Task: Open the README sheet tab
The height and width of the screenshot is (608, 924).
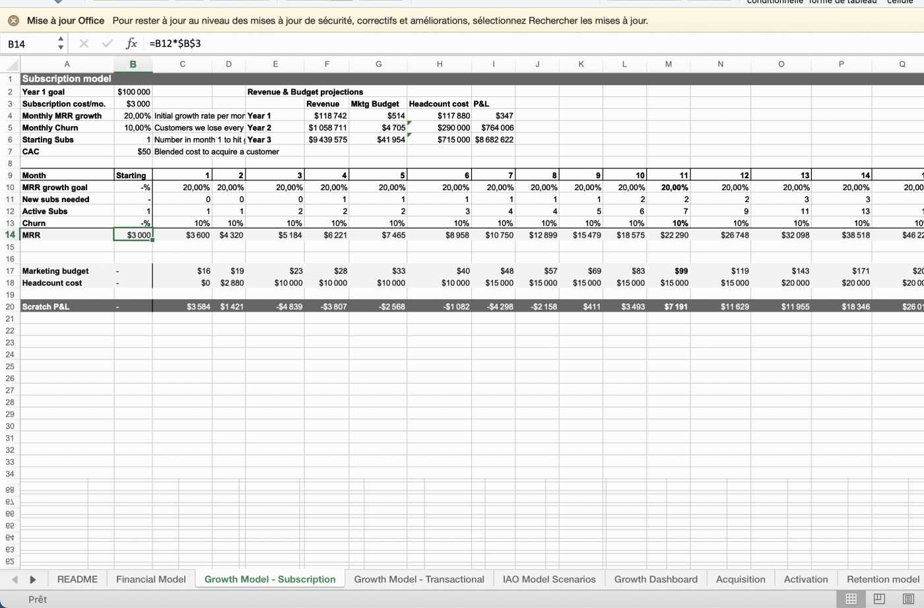Action: (x=77, y=579)
